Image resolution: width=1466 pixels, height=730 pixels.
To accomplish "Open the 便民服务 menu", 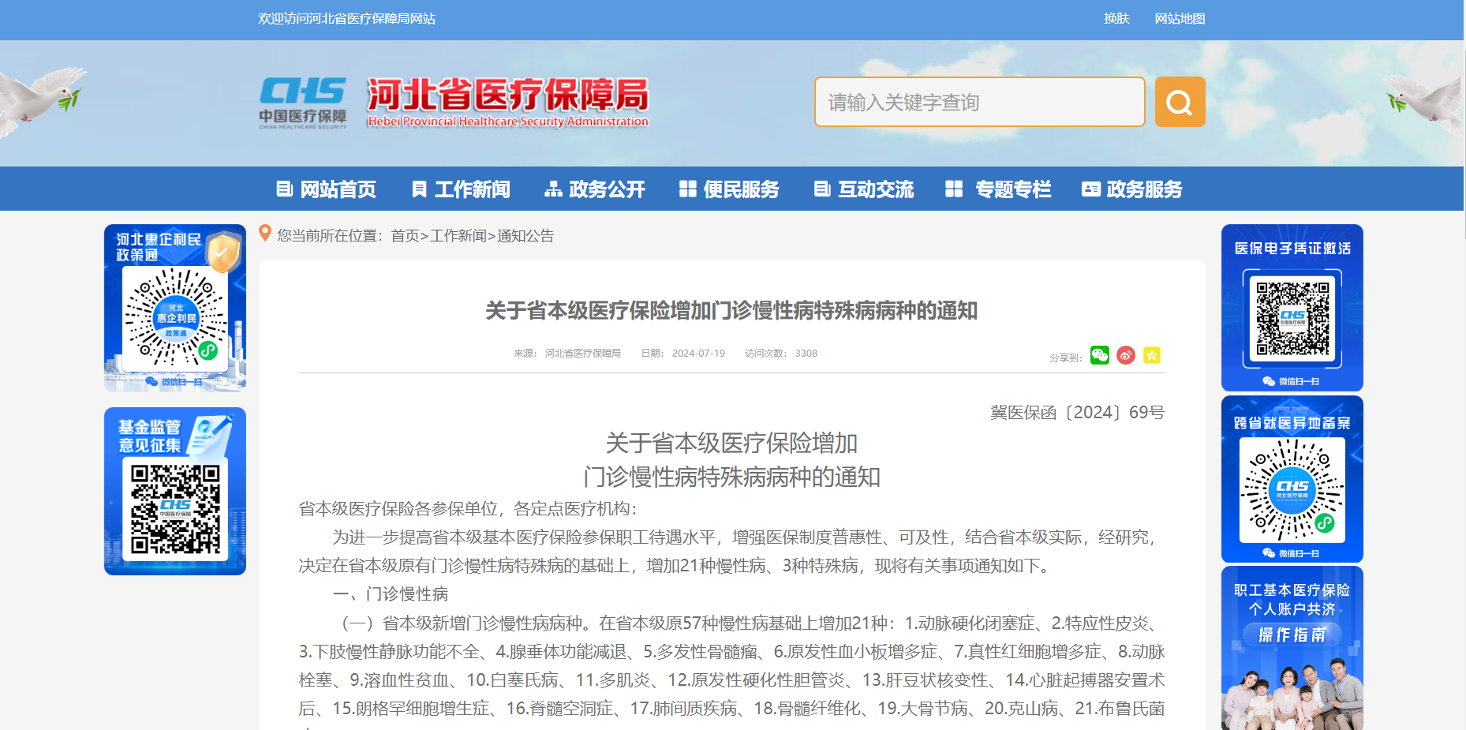I will pyautogui.click(x=729, y=189).
